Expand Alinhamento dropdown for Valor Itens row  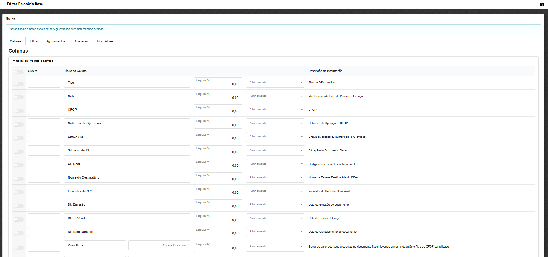tap(275, 247)
